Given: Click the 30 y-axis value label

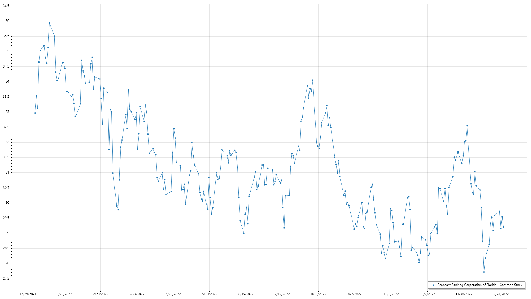Looking at the screenshot, I should pyautogui.click(x=7, y=203).
